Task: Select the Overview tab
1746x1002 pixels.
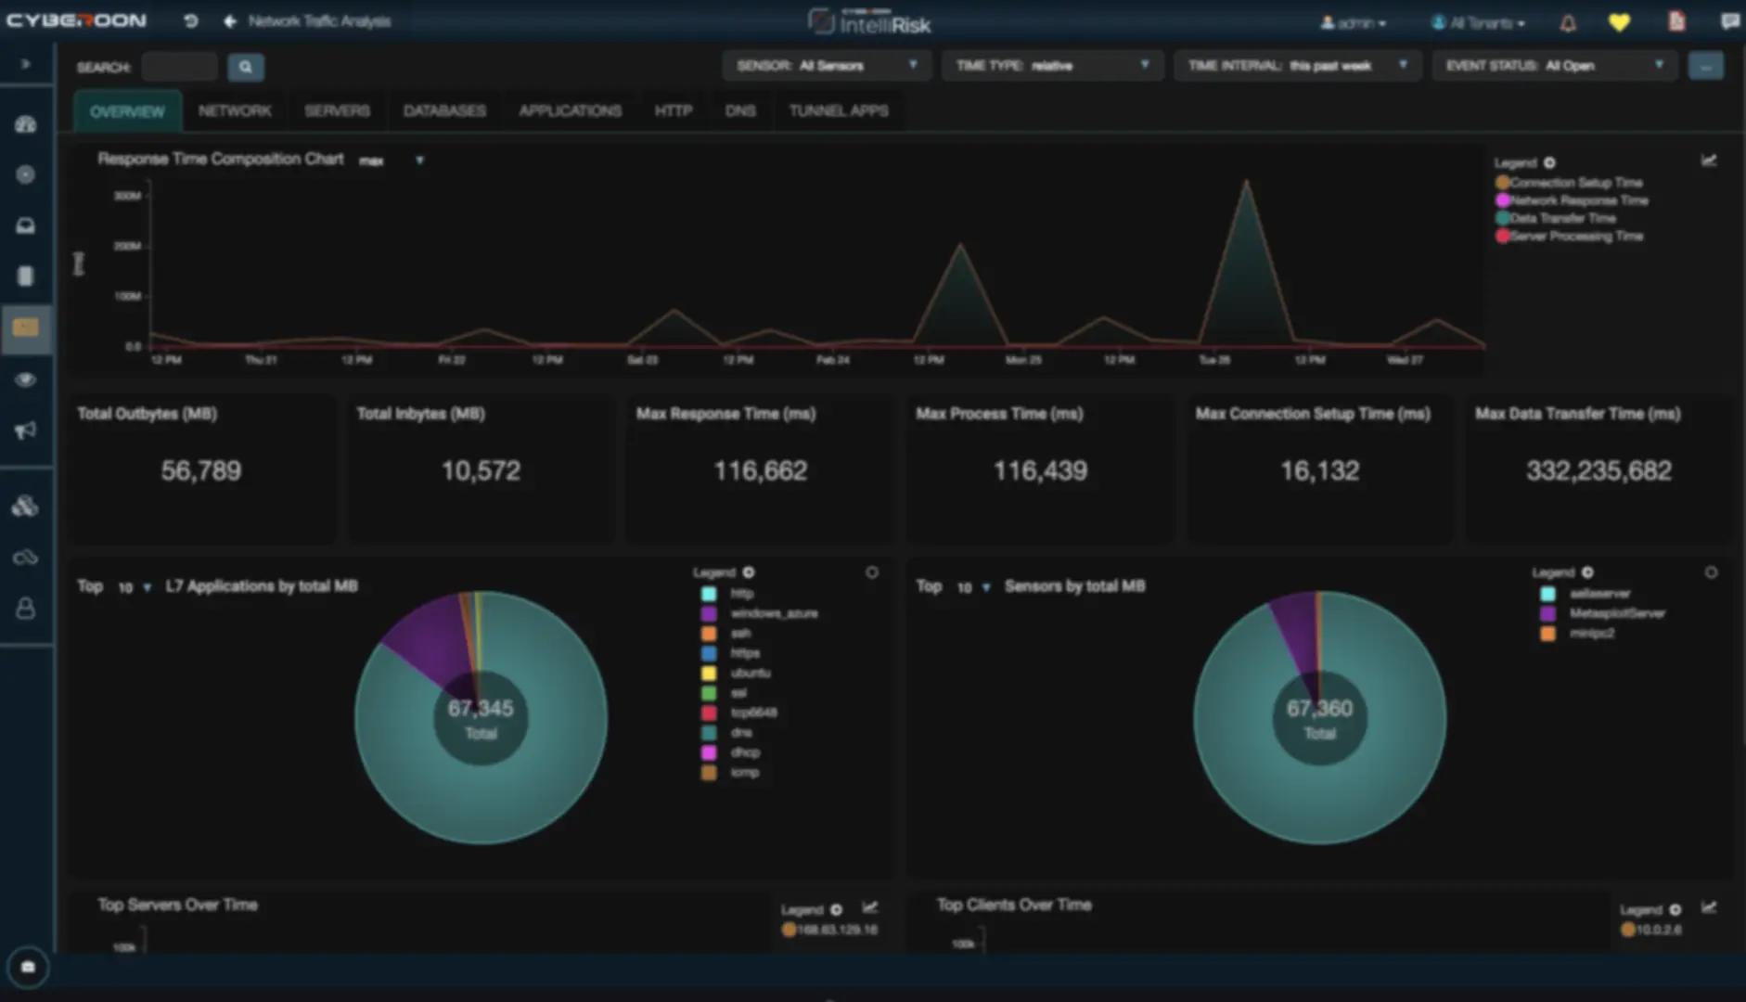Action: pyautogui.click(x=127, y=111)
